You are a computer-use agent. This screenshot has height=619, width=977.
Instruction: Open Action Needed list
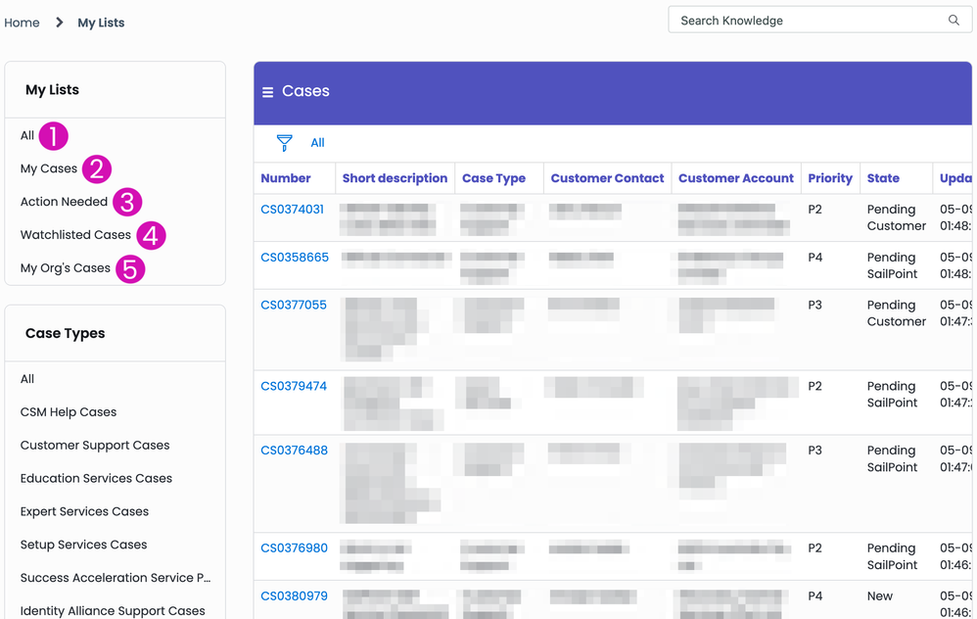64,202
